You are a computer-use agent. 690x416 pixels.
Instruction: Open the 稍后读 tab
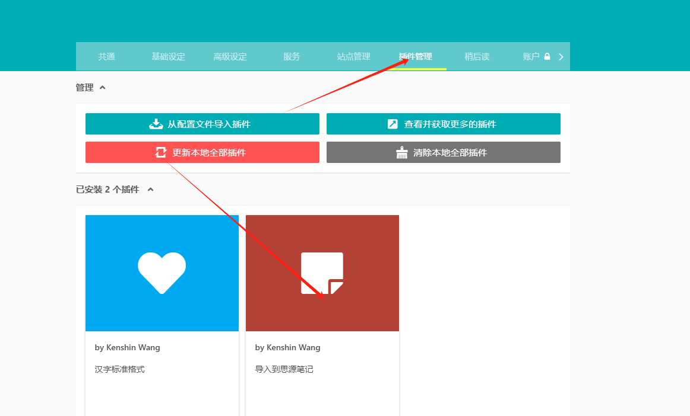pos(477,57)
